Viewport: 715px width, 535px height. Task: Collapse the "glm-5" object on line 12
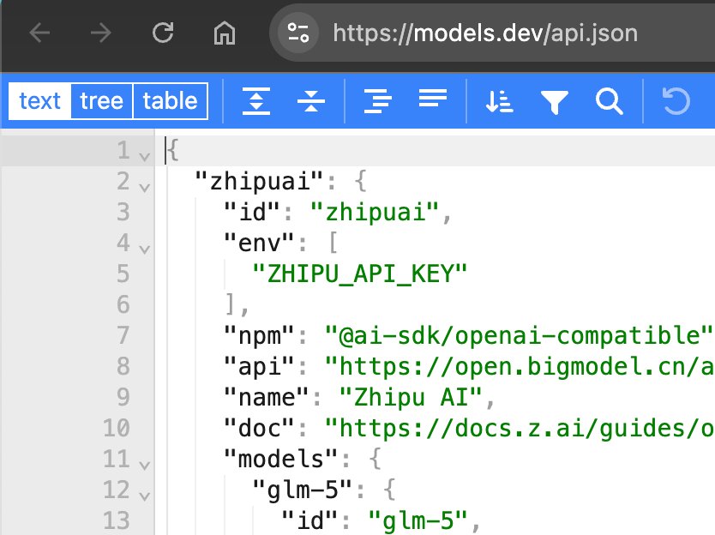145,496
